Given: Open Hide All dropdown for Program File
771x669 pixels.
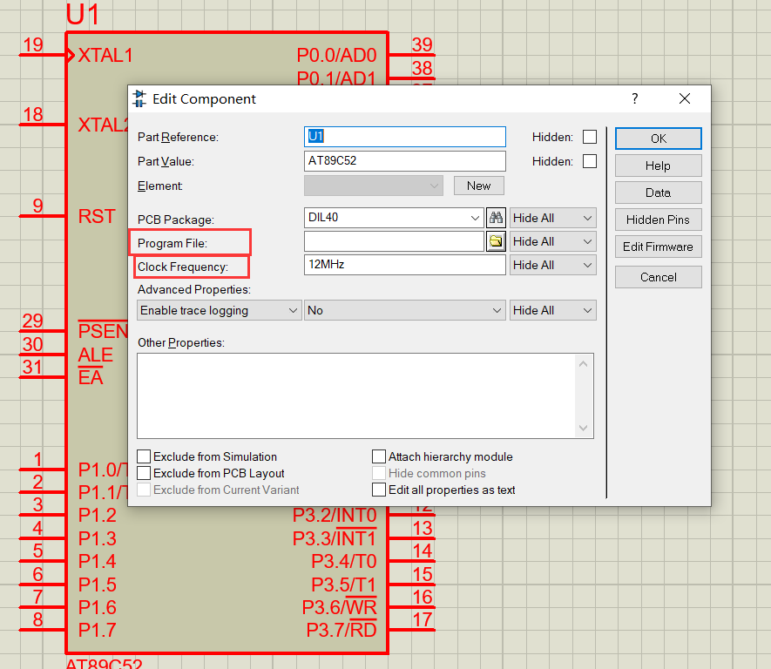Looking at the screenshot, I should point(552,241).
